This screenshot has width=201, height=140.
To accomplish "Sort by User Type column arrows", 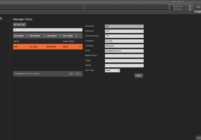I will (x=76, y=36).
